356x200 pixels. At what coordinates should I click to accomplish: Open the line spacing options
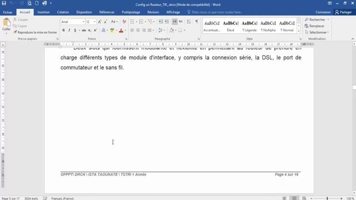coord(161,30)
